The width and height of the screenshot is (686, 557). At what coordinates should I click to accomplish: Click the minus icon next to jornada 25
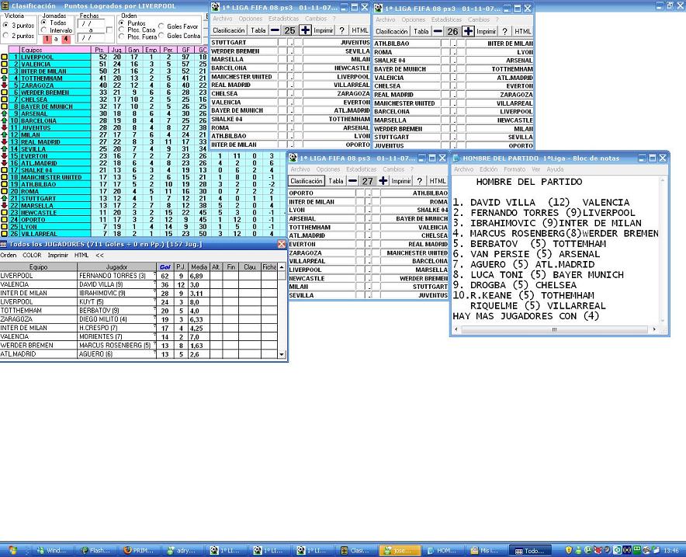tap(275, 30)
